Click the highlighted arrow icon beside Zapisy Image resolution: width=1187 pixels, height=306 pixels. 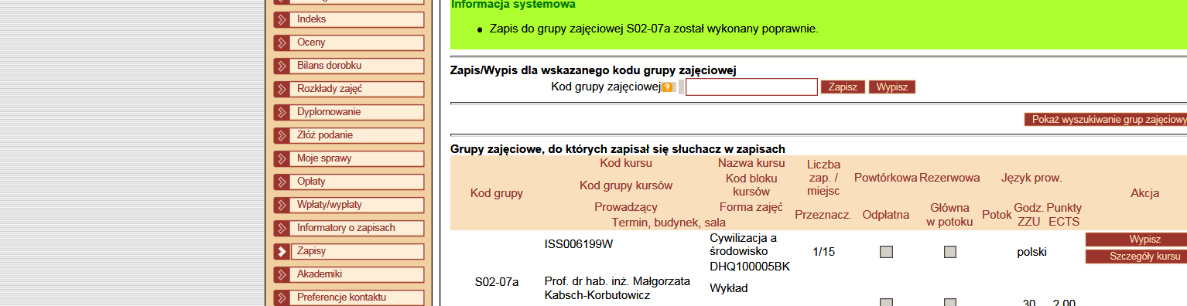click(x=282, y=251)
